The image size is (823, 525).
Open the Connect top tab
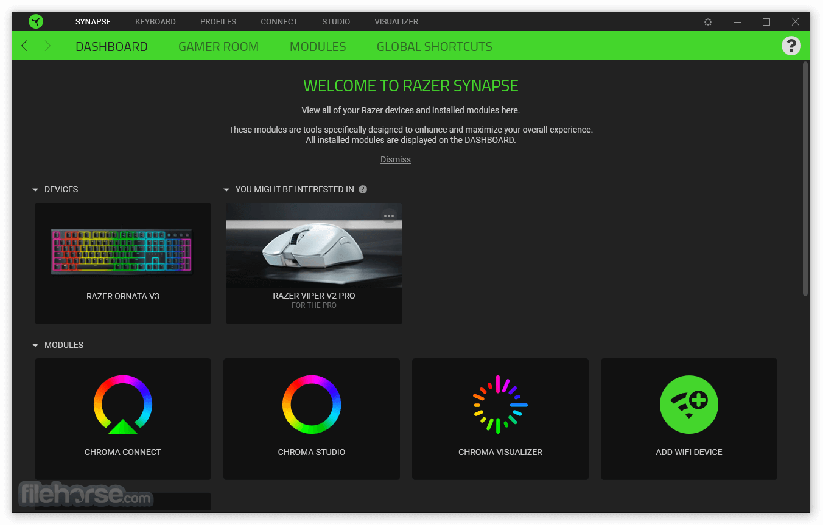click(x=279, y=22)
